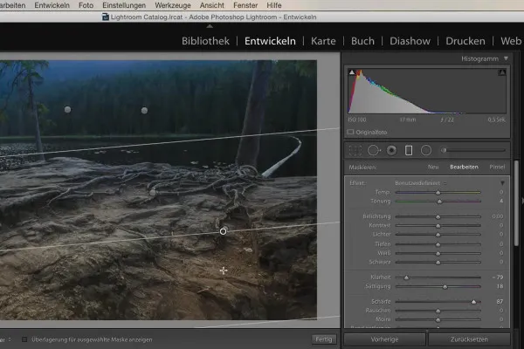Click the Tiefen slider handle
Screen dimensions: 524x349
[438, 244]
